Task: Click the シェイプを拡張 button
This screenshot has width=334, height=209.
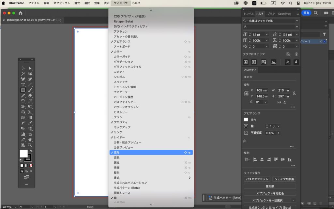Action: click(x=284, y=179)
